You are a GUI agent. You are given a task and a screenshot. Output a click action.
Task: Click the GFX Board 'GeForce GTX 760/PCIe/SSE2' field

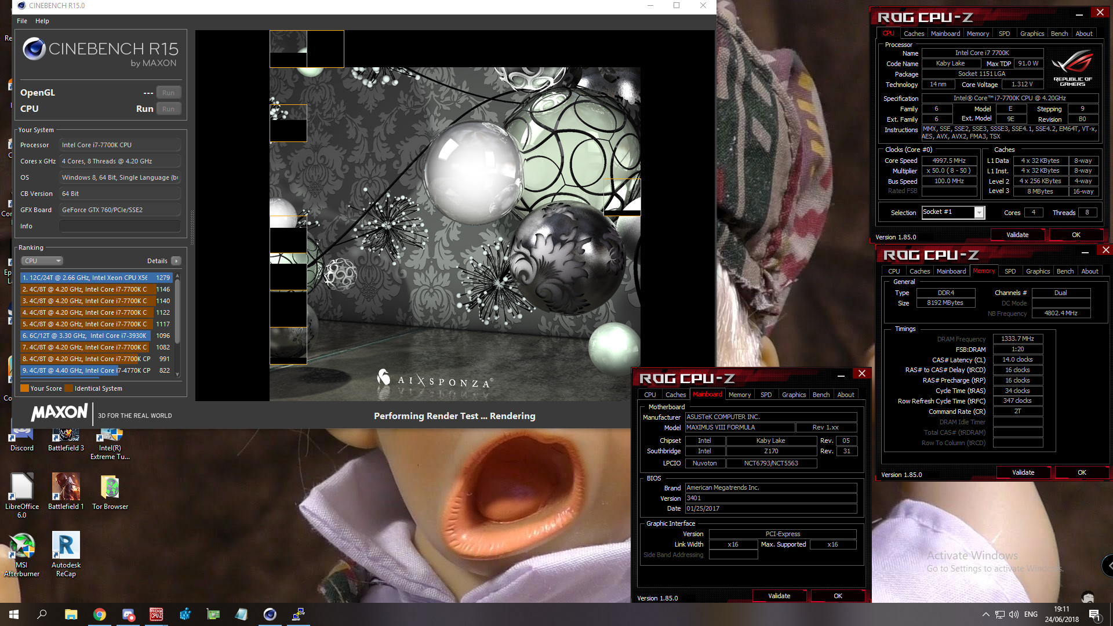click(120, 210)
